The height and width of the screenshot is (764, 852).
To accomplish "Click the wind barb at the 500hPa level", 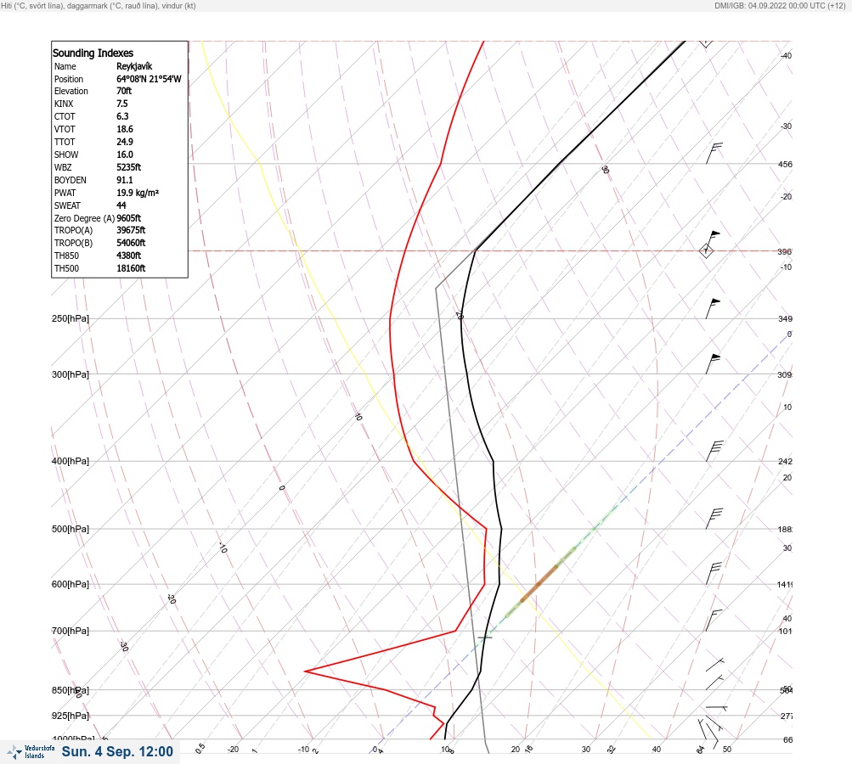I will point(714,519).
